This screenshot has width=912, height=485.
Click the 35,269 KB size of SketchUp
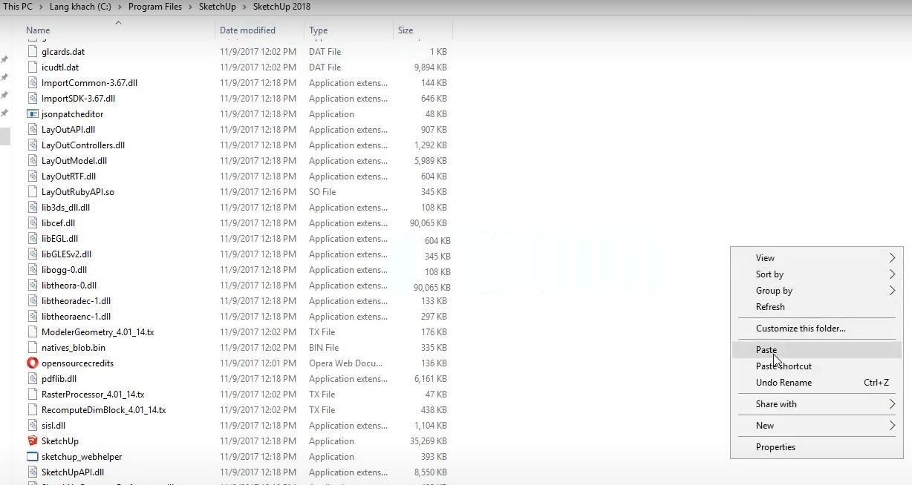pos(430,441)
